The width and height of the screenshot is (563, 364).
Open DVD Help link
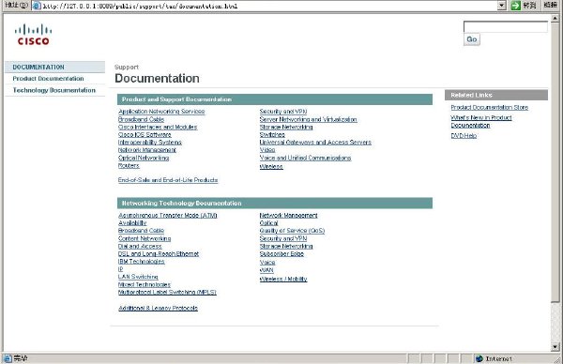pyautogui.click(x=464, y=136)
